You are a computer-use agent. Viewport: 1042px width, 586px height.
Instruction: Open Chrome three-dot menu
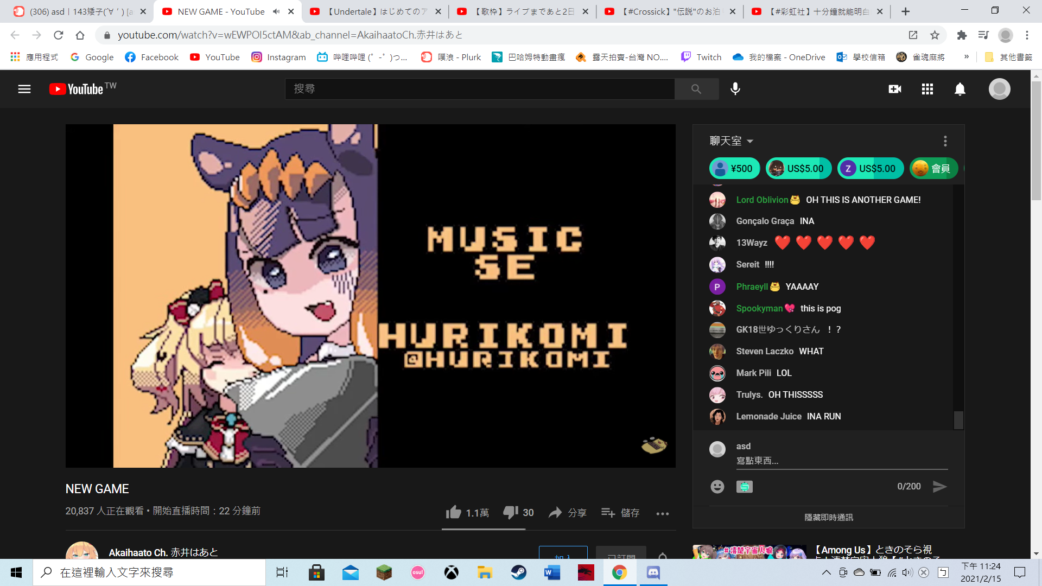[x=1027, y=35]
